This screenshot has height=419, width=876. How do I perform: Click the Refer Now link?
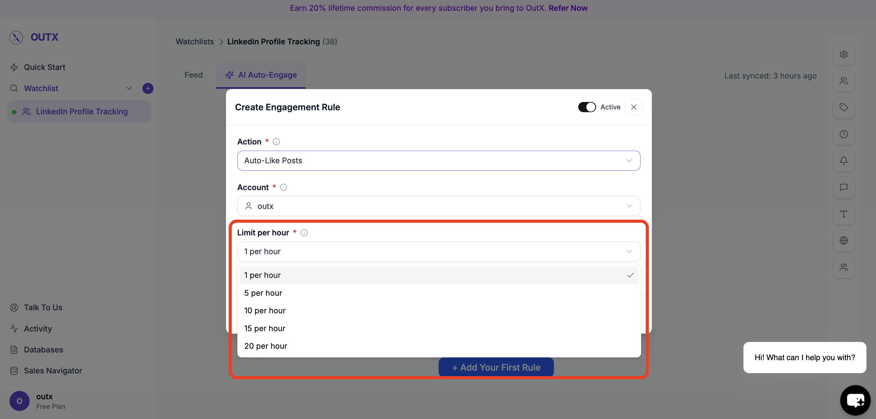(x=567, y=8)
